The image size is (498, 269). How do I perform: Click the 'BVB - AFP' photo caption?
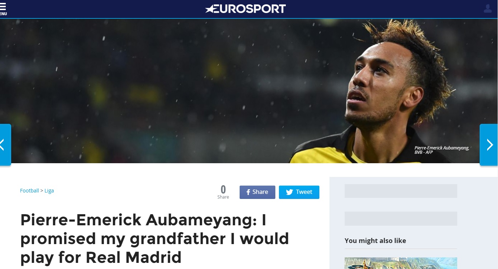[424, 152]
